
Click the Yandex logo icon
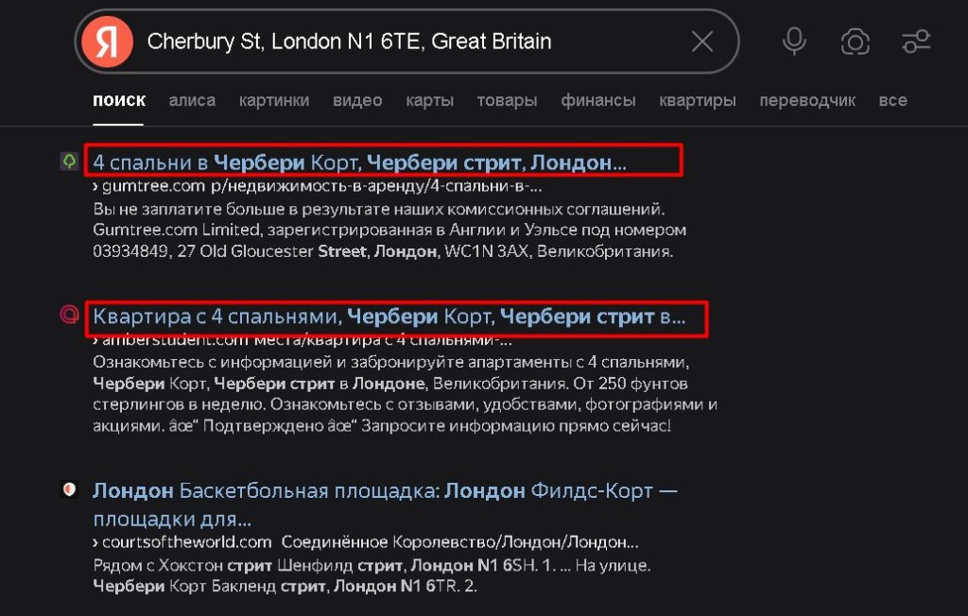click(x=107, y=42)
